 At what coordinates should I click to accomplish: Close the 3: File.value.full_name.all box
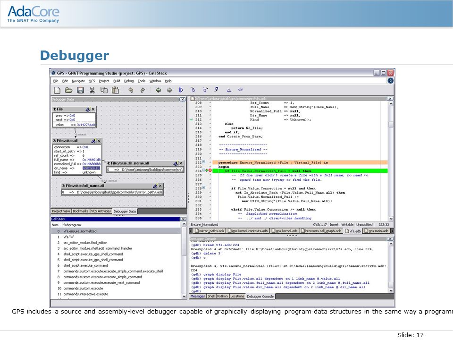coord(160,186)
